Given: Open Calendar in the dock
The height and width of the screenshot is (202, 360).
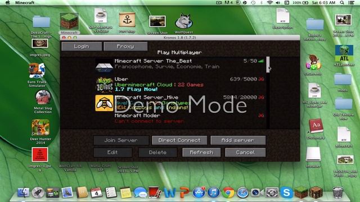Looking at the screenshot, I should 96,192.
